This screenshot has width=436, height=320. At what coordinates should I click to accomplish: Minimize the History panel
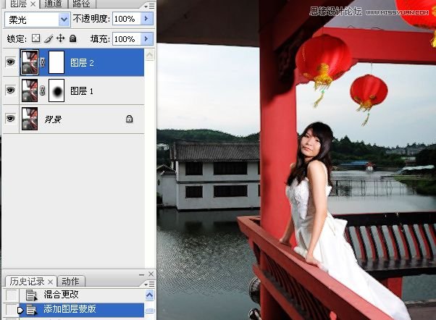[x=141, y=274]
